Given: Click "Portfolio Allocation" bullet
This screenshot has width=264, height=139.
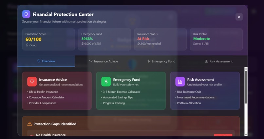Looking at the screenshot, I should tap(189, 103).
